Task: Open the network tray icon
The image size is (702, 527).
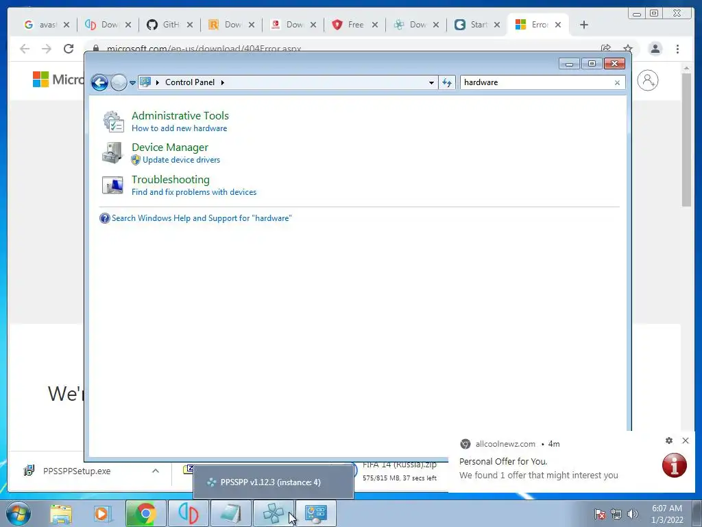Action: 616,514
